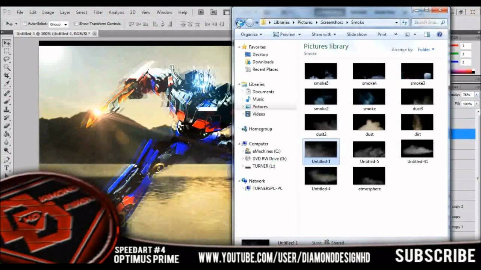This screenshot has height=270, width=481.
Task: Select the Pen tool
Action: (7, 160)
